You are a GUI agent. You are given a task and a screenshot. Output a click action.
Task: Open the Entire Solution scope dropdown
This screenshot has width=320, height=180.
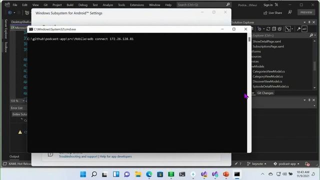pyautogui.click(x=19, y=114)
